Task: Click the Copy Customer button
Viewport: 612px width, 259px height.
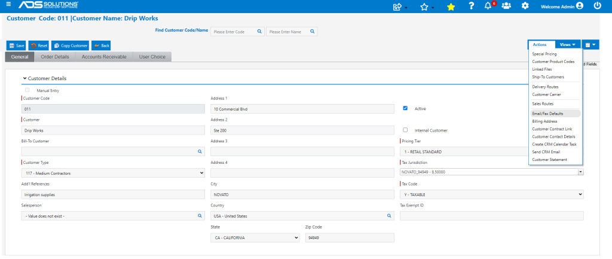Action: click(71, 45)
